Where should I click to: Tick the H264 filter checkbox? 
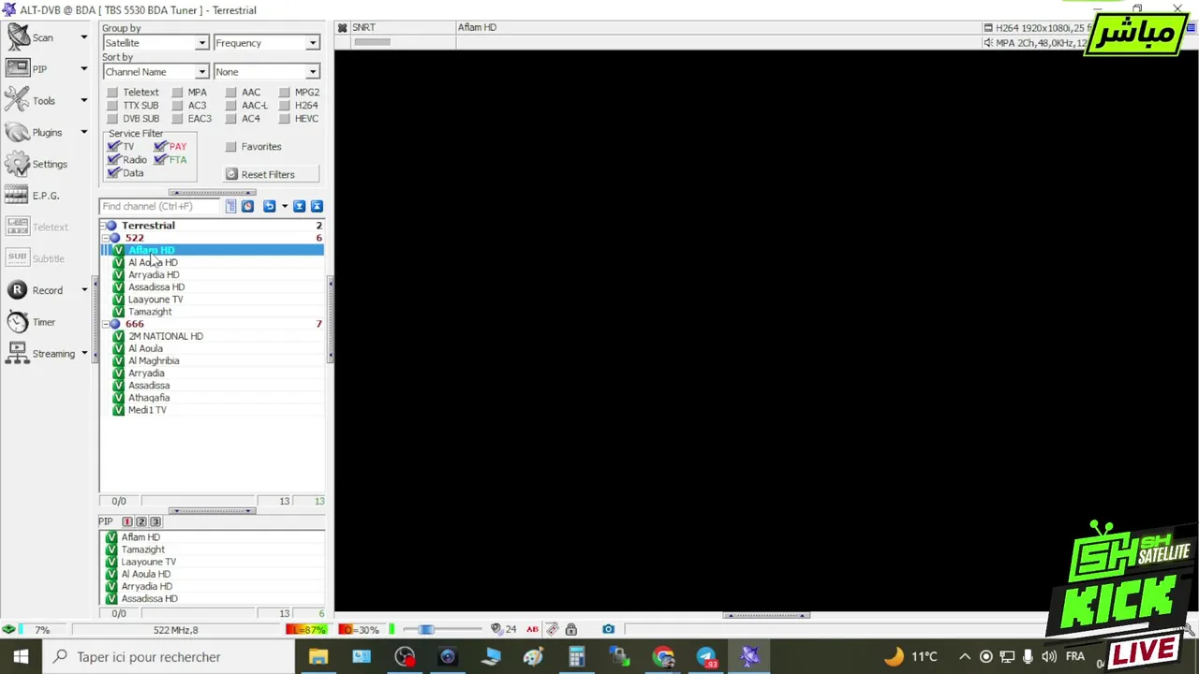(x=284, y=106)
